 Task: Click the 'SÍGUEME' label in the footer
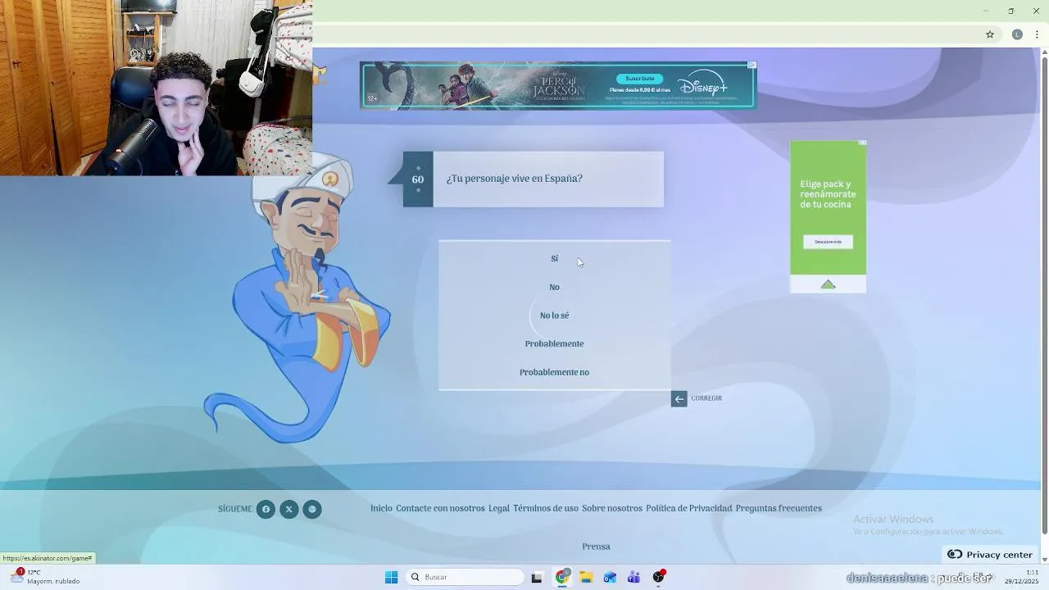click(x=235, y=510)
